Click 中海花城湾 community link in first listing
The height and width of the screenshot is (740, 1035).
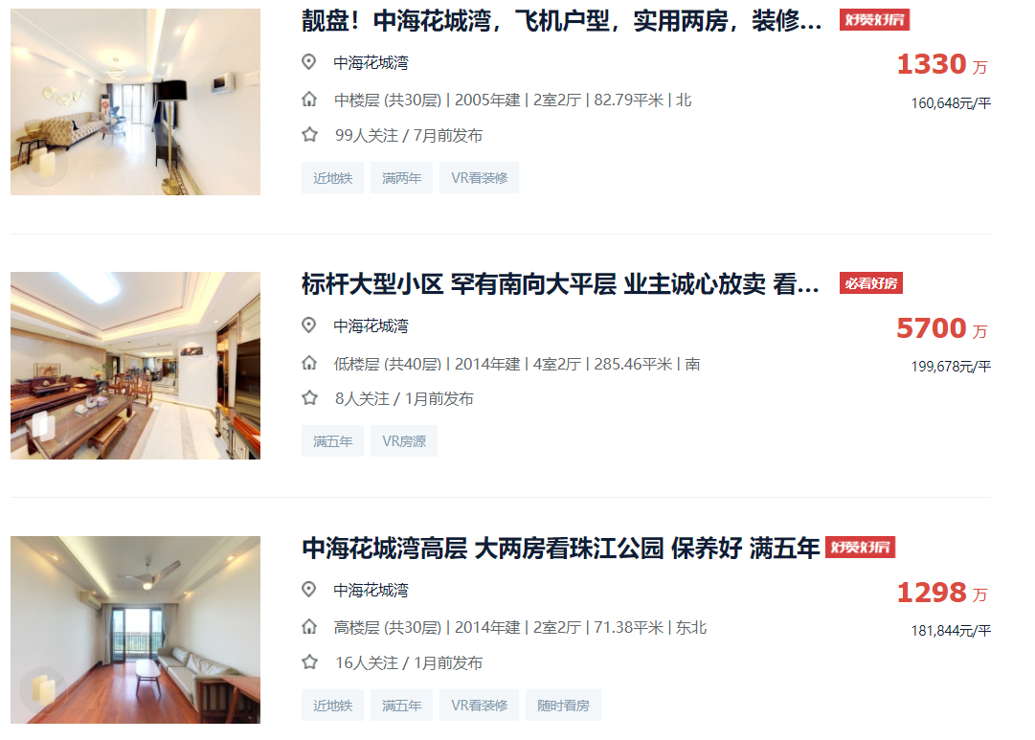coord(371,63)
